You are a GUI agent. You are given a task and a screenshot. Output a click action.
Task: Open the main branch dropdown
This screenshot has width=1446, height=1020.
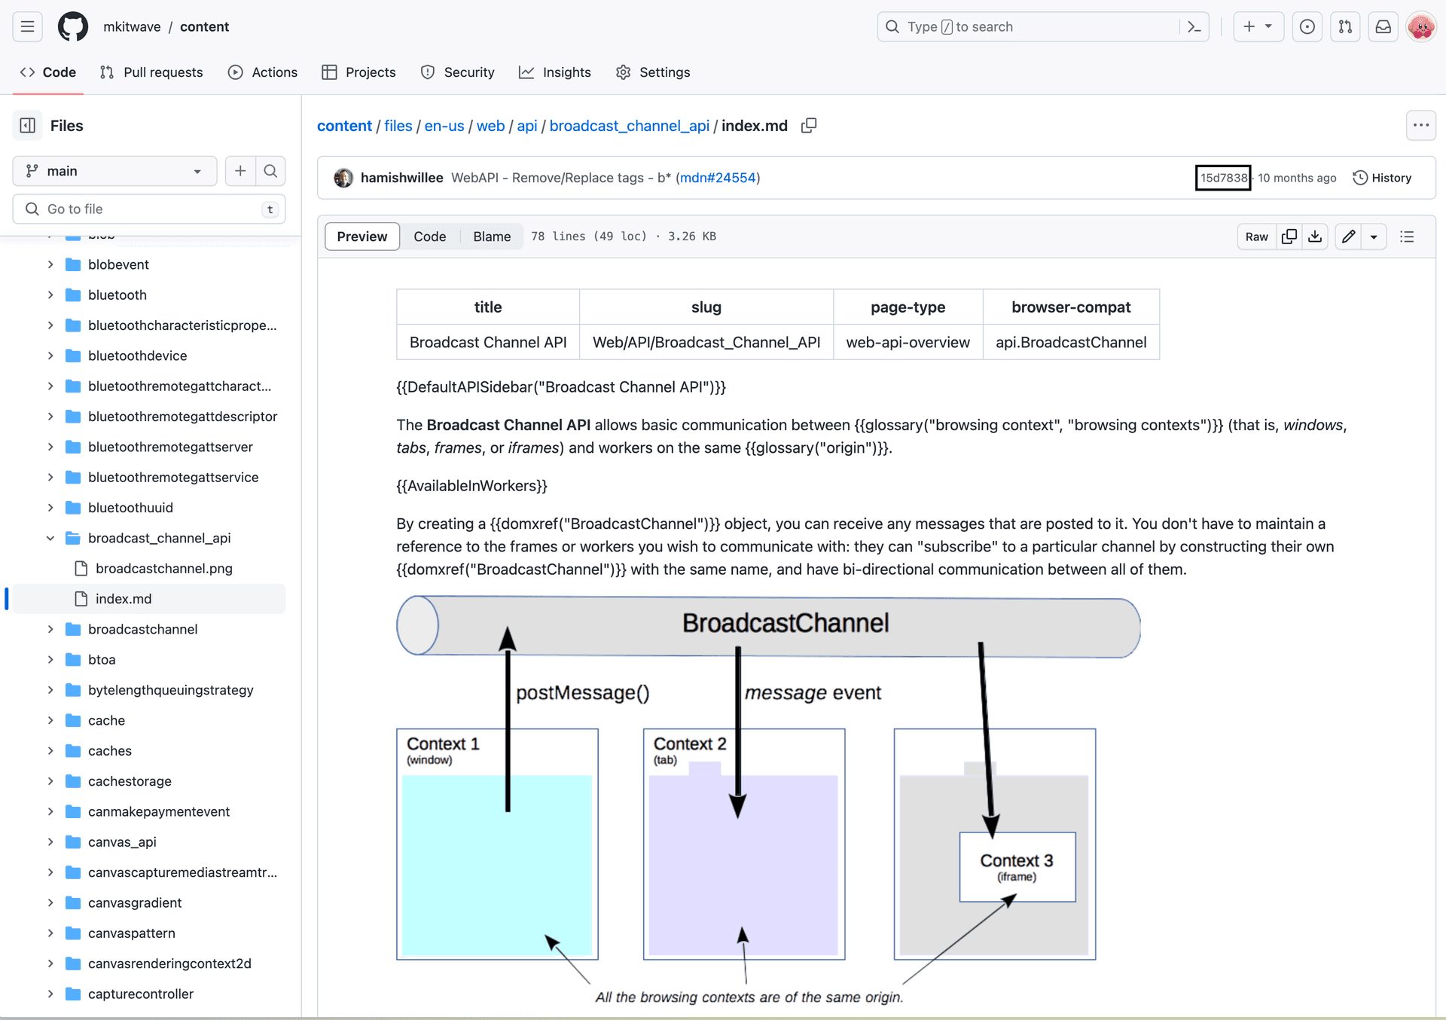click(114, 171)
